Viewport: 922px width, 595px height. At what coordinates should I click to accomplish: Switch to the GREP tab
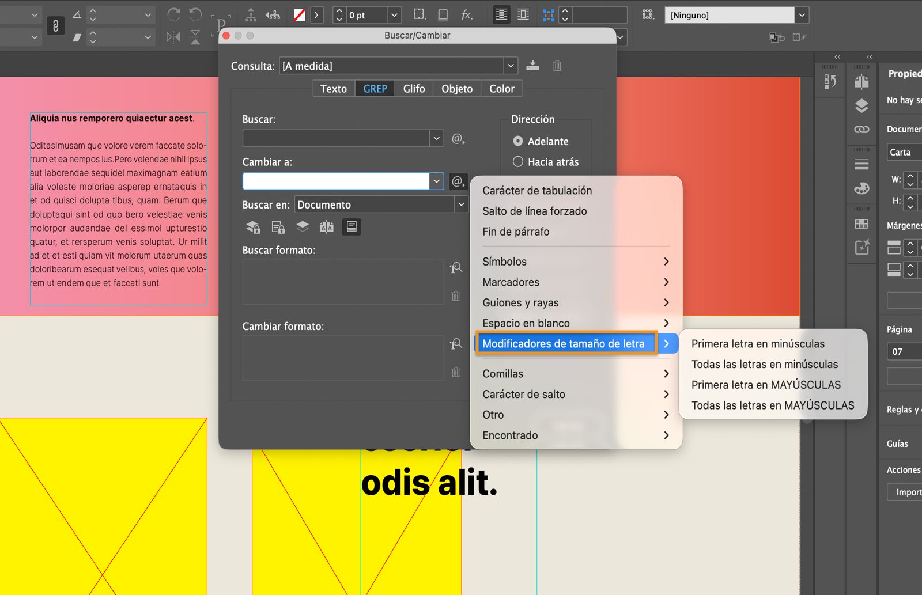click(375, 89)
